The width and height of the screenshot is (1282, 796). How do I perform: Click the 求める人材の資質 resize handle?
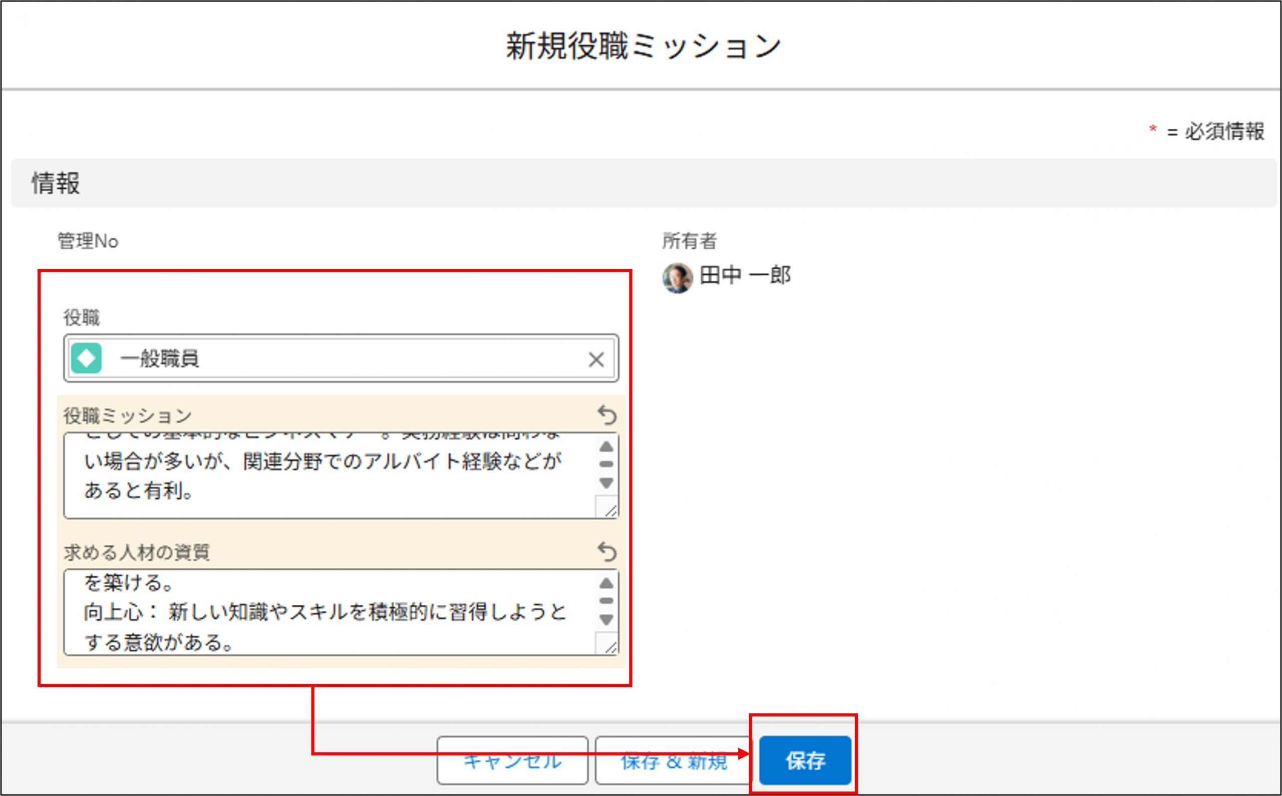pos(610,647)
